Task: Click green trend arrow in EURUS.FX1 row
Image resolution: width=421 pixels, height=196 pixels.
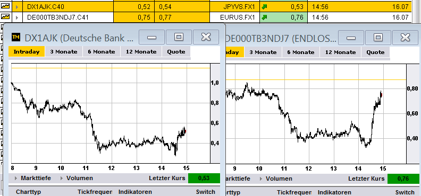Action: [x=265, y=17]
